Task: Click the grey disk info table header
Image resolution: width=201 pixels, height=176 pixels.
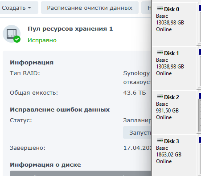Action: [x=81, y=173]
